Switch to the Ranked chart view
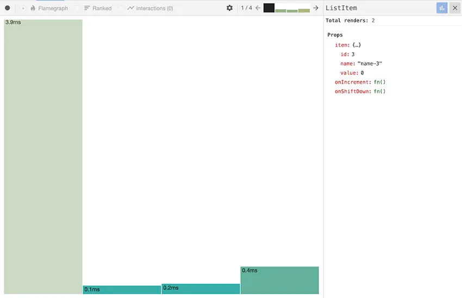Viewport: 462px width, 298px height. pyautogui.click(x=98, y=8)
